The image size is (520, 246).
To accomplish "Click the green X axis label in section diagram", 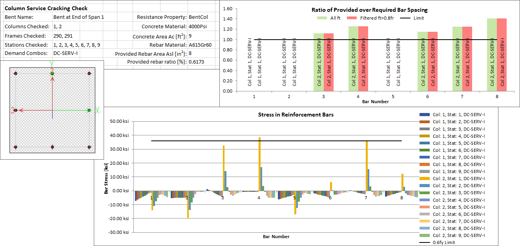I will 97,111.
